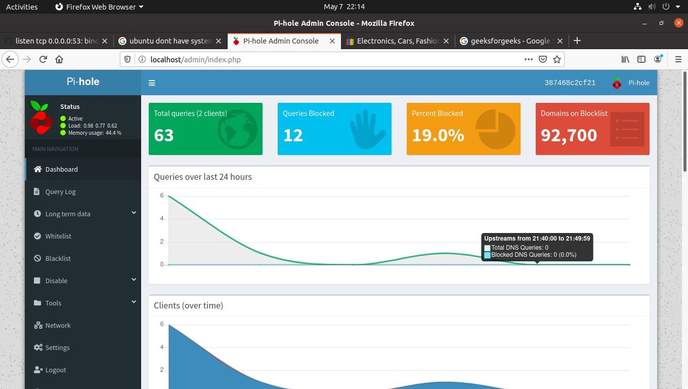This screenshot has height=389, width=688.
Task: Open a new tab with plus button
Action: (577, 41)
